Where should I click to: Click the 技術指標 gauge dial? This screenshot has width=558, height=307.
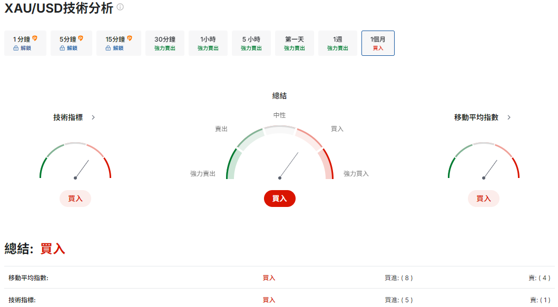(75, 161)
